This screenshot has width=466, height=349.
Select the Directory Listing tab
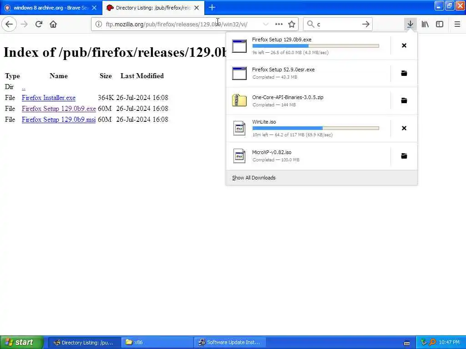153,8
